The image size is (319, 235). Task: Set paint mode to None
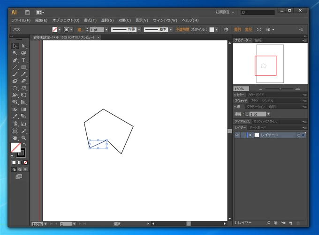[25, 162]
